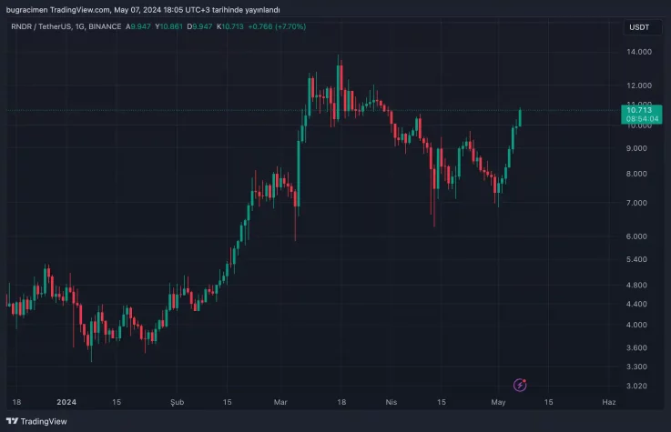Open the USDT currency selector
671x432 pixels.
coord(640,27)
